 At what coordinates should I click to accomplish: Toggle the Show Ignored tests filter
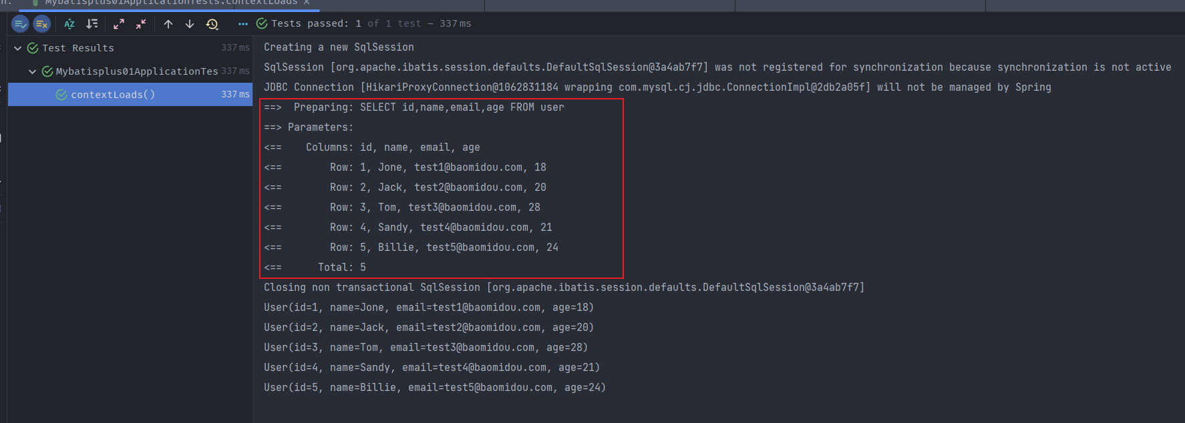click(x=42, y=24)
